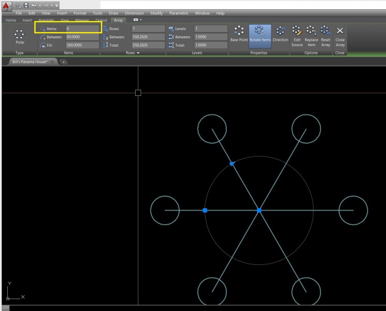
Task: Open the quick access toolbar customize dropdown
Action: pyautogui.click(x=56, y=5)
